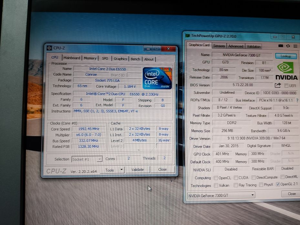Click the Digital Signature value WHQL

point(286,145)
